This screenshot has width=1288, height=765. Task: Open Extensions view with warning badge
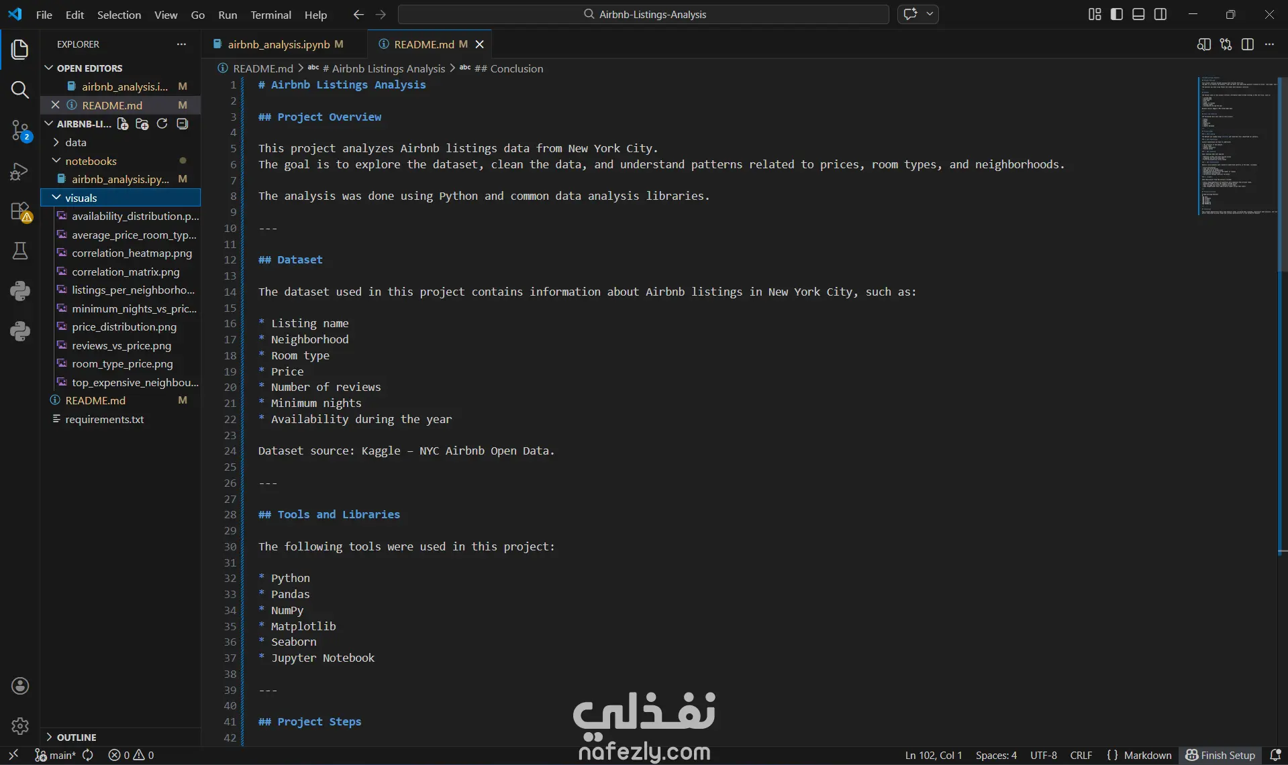20,211
